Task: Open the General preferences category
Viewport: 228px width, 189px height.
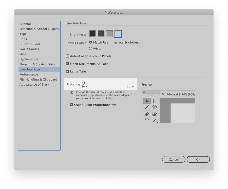Action: coord(39,24)
